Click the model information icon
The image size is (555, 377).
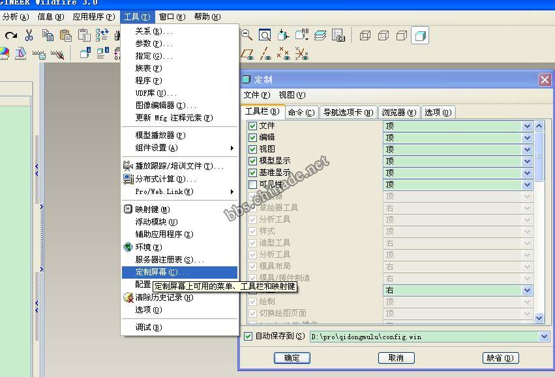click(x=85, y=53)
